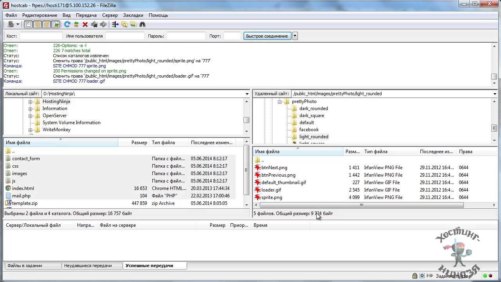Switch to the Неудавшиеся передачи tab

(88, 266)
